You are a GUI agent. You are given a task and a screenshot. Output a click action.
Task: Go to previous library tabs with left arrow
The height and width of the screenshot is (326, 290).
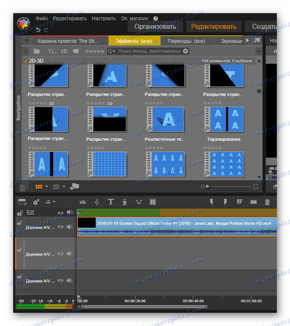tap(26, 40)
